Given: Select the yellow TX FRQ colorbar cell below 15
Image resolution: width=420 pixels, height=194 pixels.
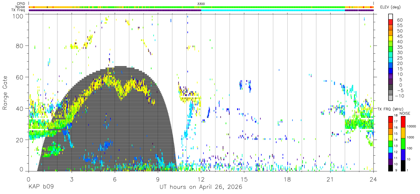Looking at the screenshot, I should (391, 138).
